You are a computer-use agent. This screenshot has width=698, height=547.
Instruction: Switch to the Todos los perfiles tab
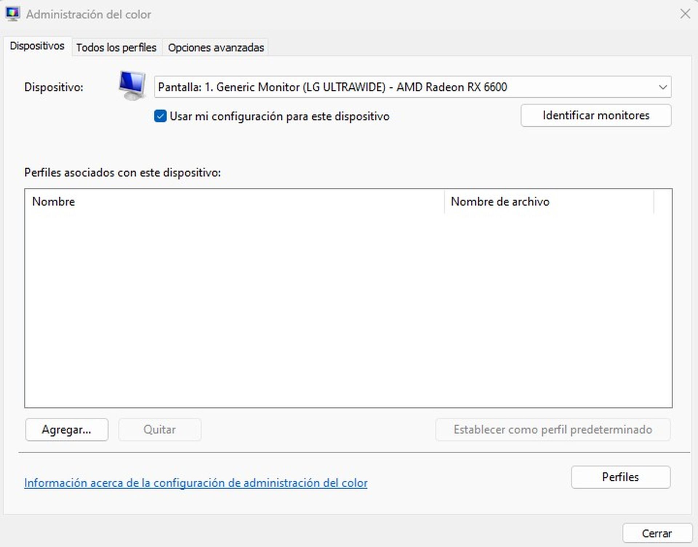tap(116, 47)
